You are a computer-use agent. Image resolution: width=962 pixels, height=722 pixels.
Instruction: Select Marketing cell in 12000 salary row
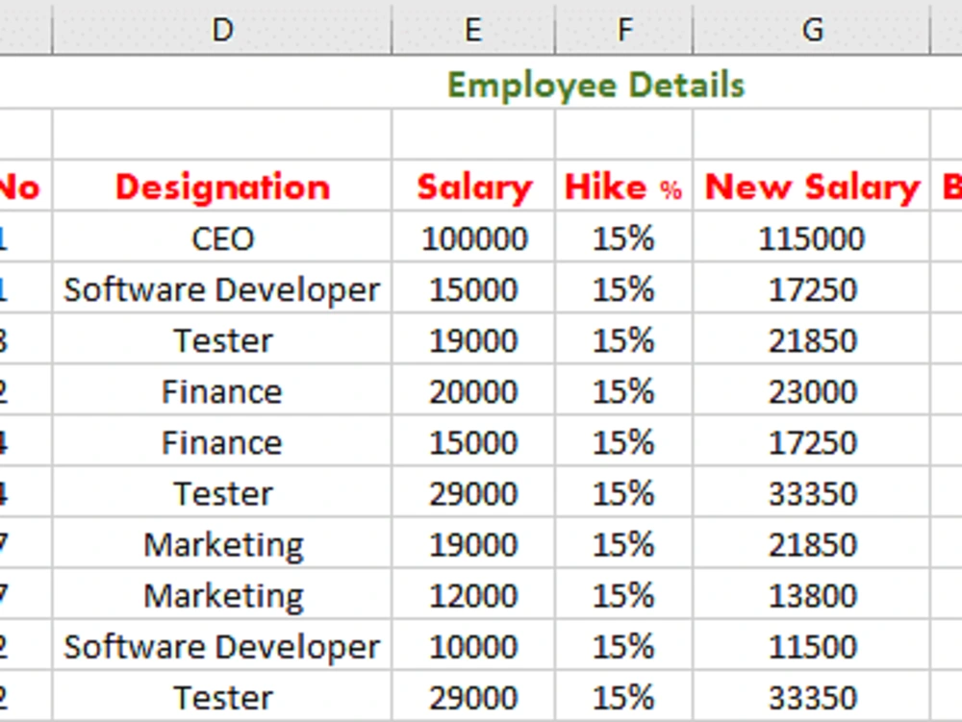click(x=222, y=594)
